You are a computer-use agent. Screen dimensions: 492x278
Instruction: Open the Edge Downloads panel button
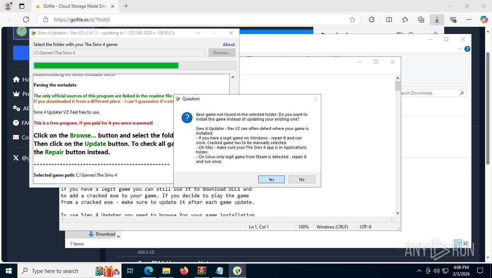437,20
